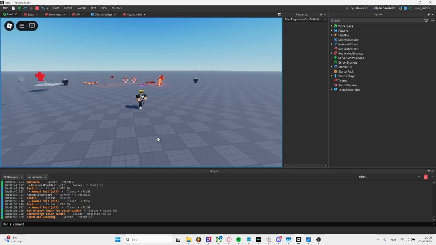The height and width of the screenshot is (245, 436).
Task: Open the AI Assistant sparkle icon
Action: 352,8
